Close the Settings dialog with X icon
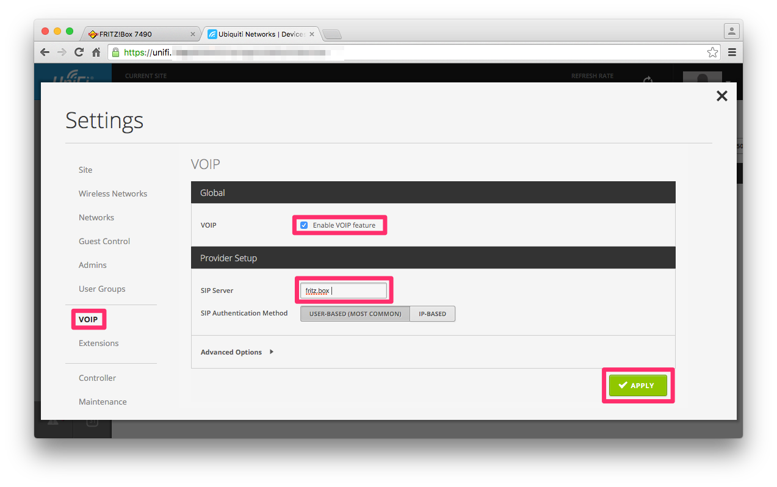The height and width of the screenshot is (487, 777). pyautogui.click(x=721, y=96)
